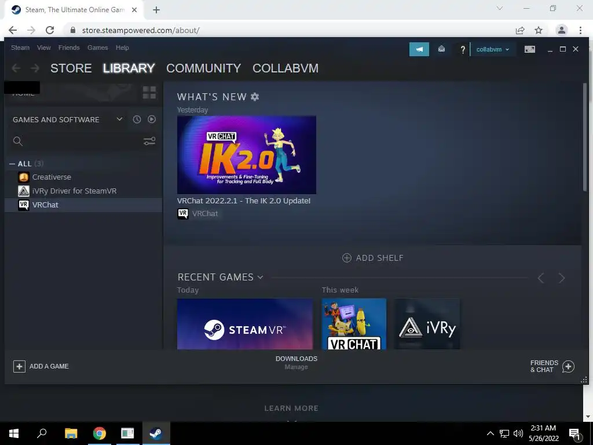Expand the Recent Games shelf dropdown
The image size is (593, 445).
point(261,278)
